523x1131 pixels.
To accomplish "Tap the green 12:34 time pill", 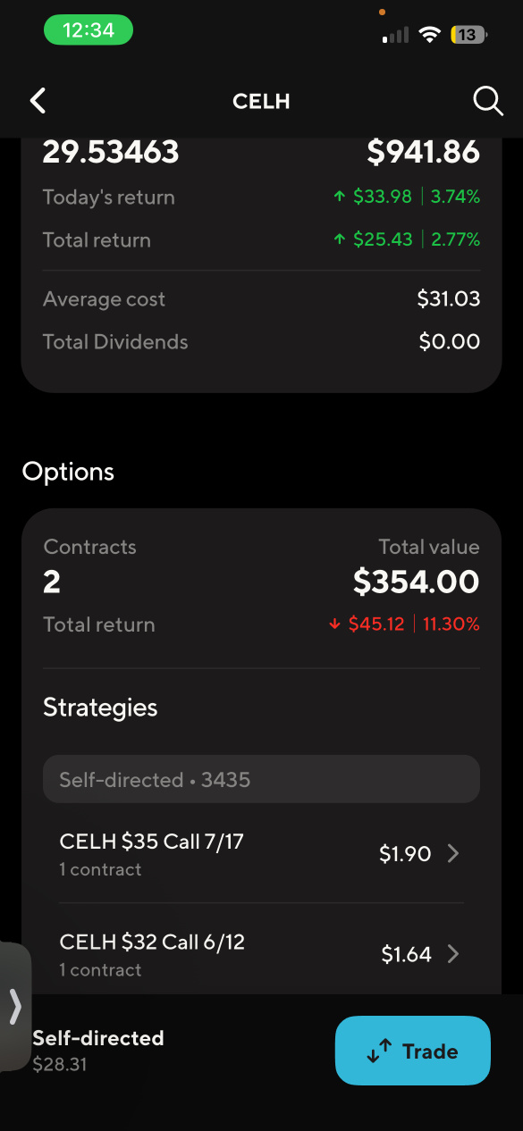I will tap(89, 30).
